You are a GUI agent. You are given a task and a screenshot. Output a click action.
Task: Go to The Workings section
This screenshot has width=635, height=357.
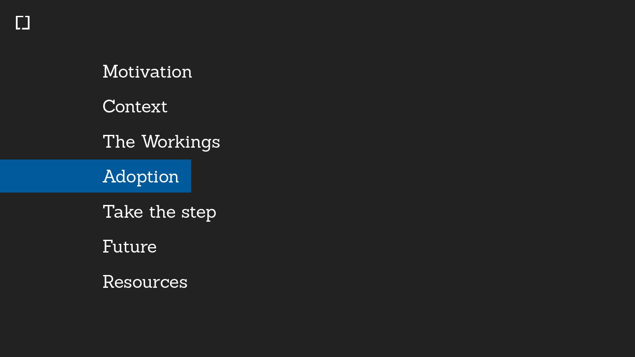click(161, 142)
